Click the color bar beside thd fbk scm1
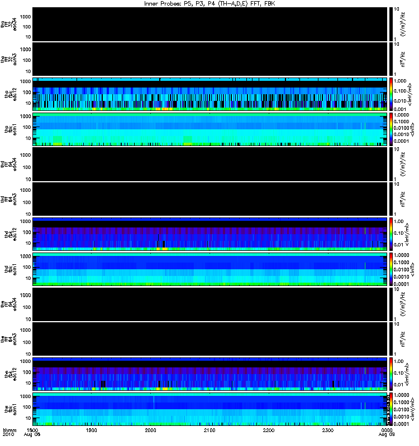The image size is (419, 446). tap(391, 269)
